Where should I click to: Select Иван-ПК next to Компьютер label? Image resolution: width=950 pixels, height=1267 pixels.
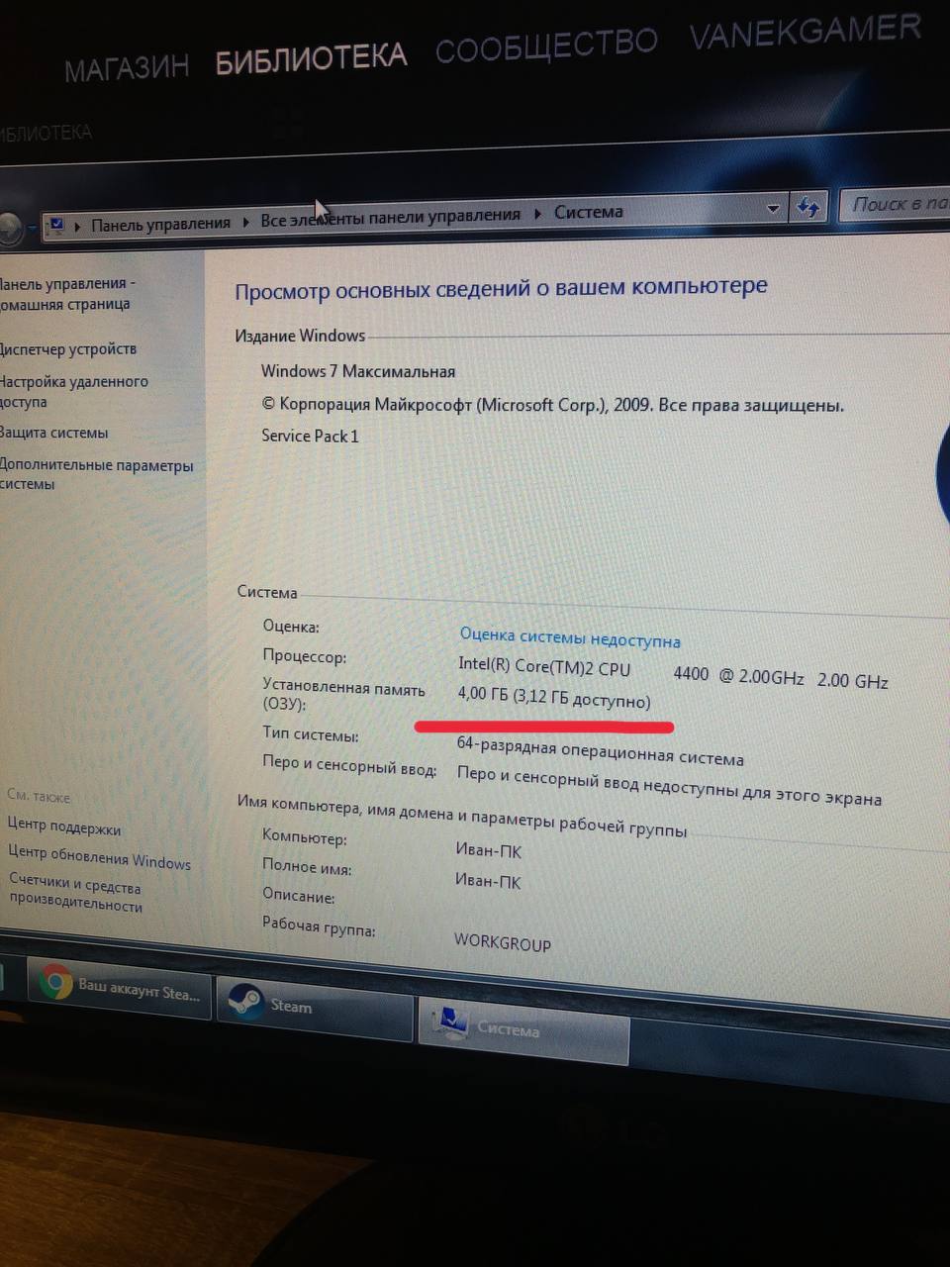pos(488,850)
